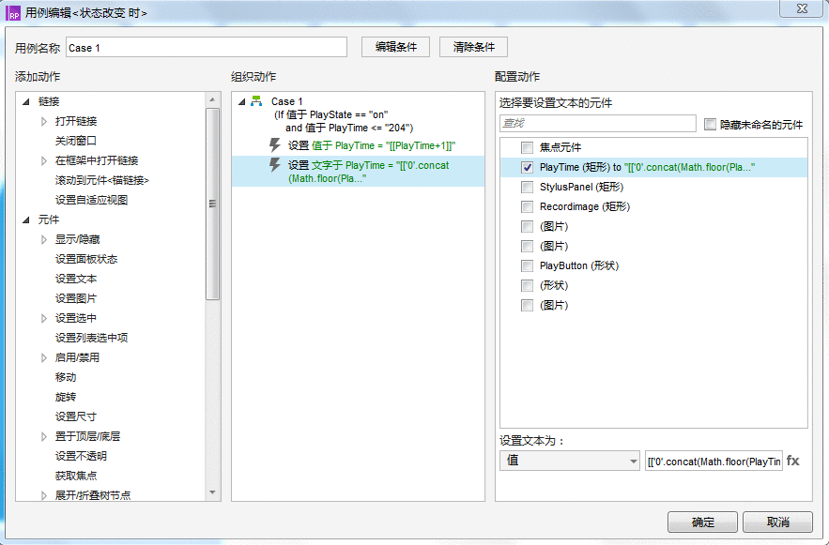Select the 在框架中打开链接 action label

tap(97, 160)
